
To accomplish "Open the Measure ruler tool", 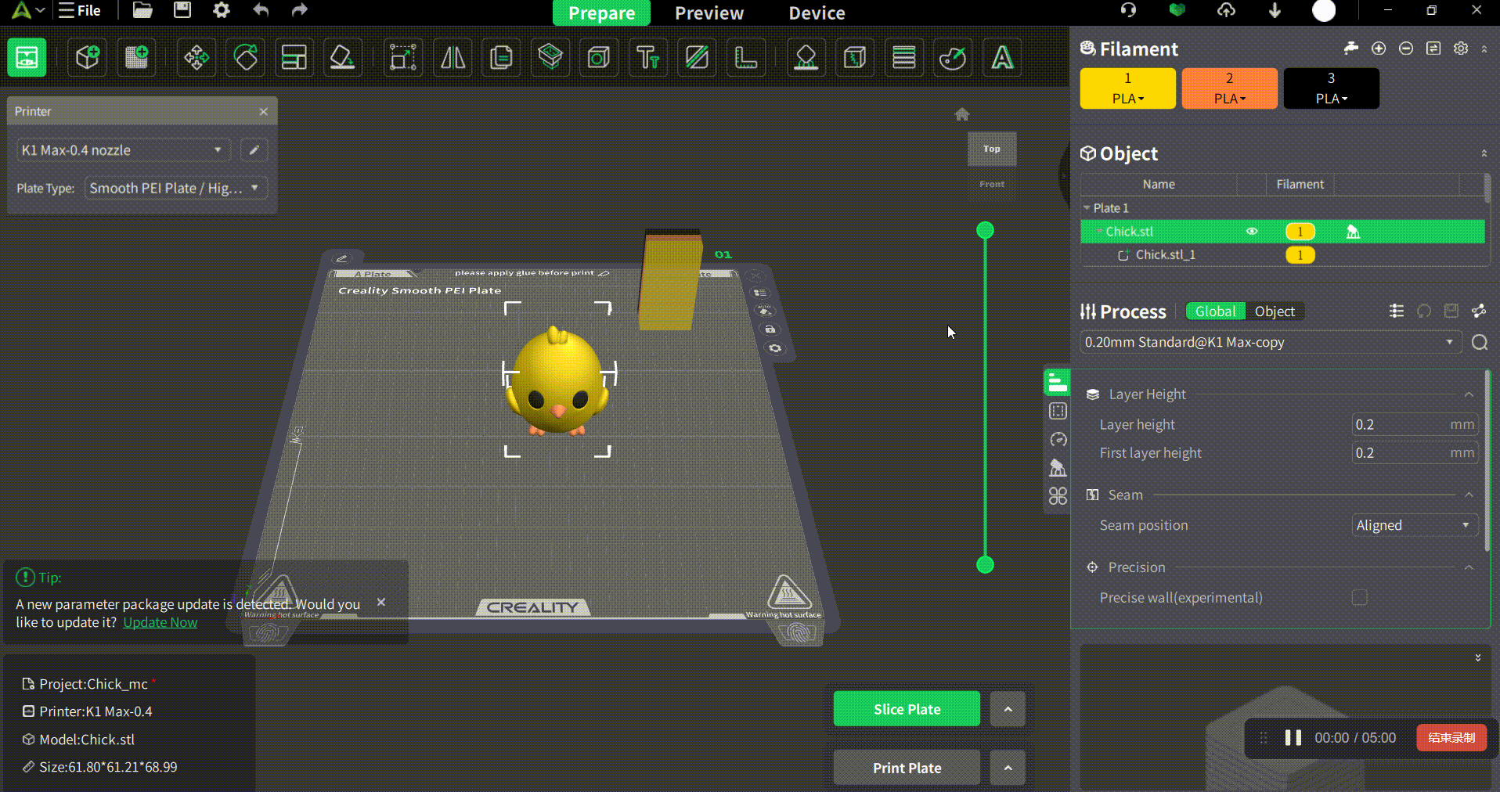I will click(x=745, y=57).
